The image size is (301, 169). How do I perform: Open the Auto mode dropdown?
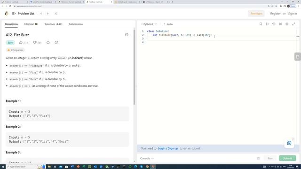click(x=168, y=24)
